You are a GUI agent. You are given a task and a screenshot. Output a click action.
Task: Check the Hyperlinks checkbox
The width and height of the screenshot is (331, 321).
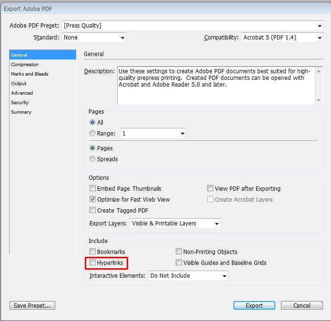[x=92, y=262]
